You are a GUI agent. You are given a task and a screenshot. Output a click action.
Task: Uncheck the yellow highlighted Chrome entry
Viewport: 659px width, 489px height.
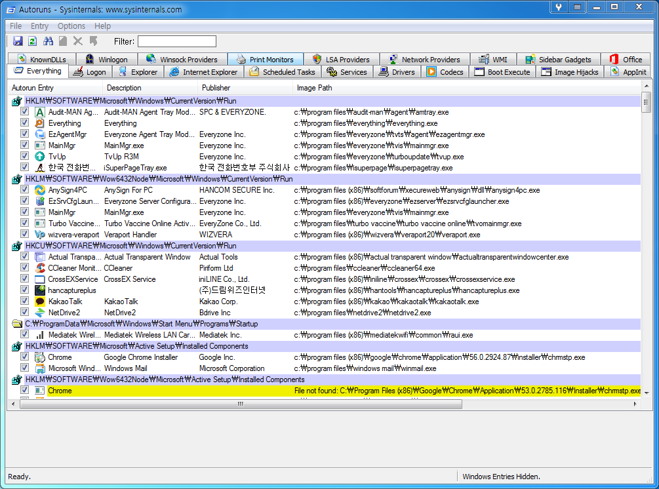pos(24,390)
